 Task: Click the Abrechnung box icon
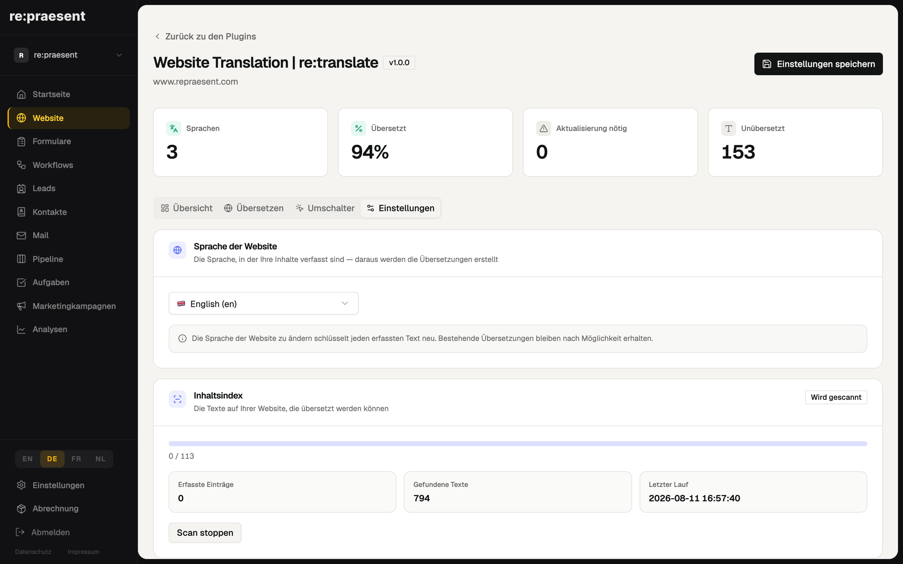(21, 509)
